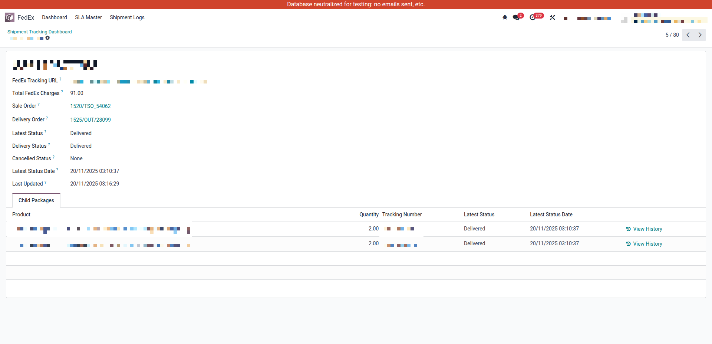
Task: Go to the next record arrow
Action: [700, 35]
